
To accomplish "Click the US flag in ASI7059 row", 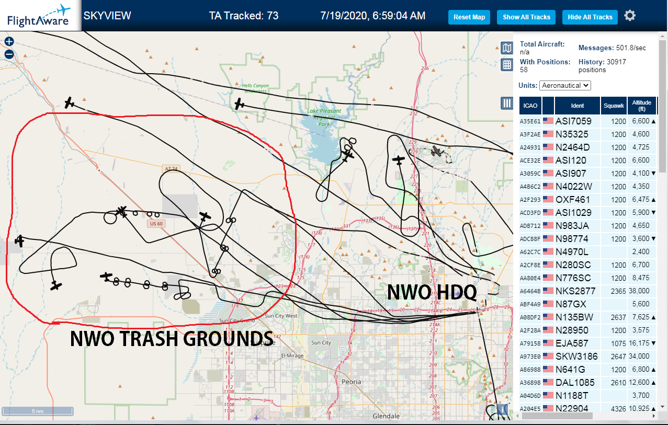I will point(548,121).
